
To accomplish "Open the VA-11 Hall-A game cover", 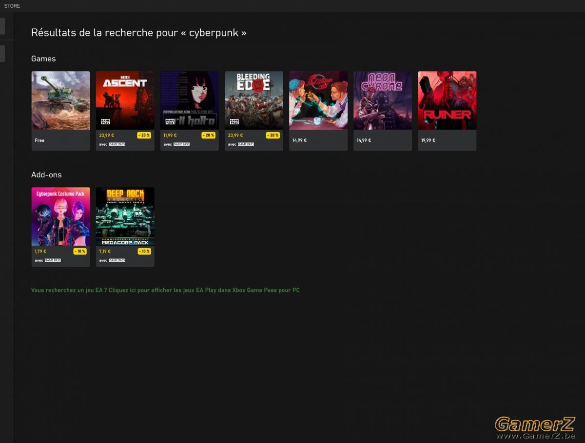I will pos(190,100).
